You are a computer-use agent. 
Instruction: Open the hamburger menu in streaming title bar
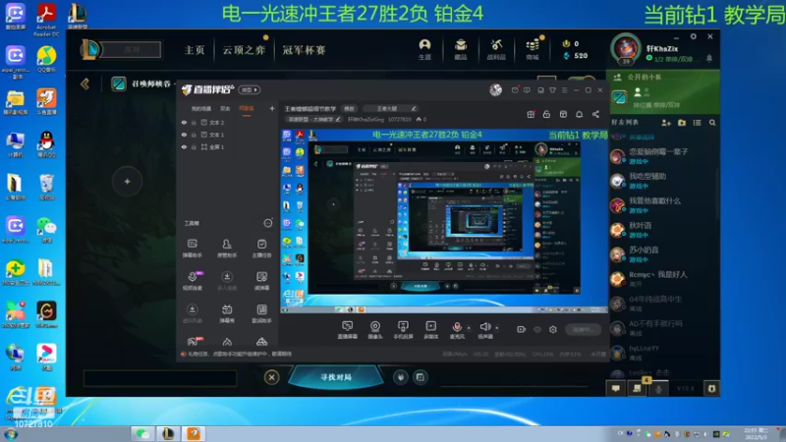(564, 90)
